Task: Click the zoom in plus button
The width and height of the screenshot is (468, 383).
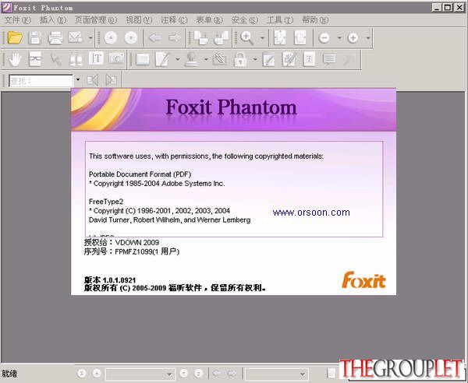Action: (x=353, y=38)
